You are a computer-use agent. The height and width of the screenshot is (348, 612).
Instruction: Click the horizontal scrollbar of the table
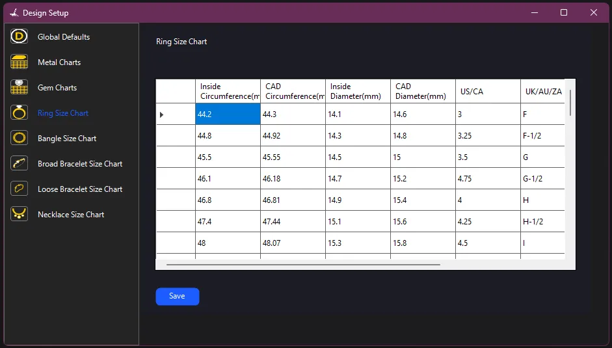[x=303, y=265]
